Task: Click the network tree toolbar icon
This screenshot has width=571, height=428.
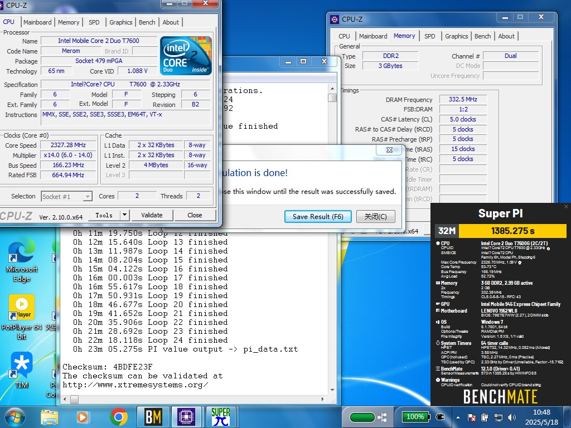Action: [383, 417]
